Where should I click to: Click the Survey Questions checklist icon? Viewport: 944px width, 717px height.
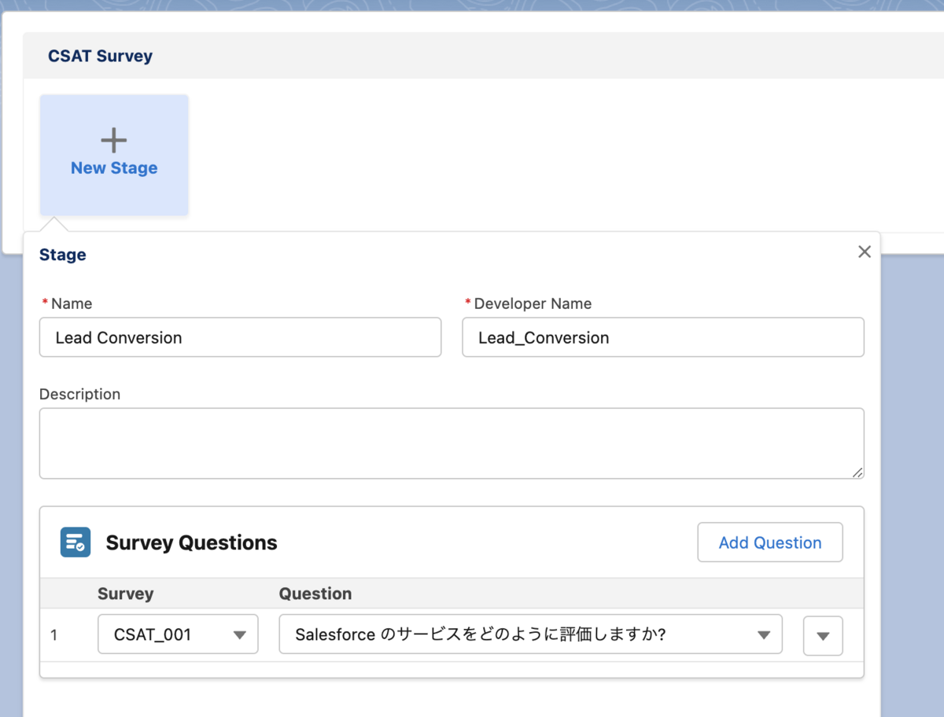(x=75, y=542)
